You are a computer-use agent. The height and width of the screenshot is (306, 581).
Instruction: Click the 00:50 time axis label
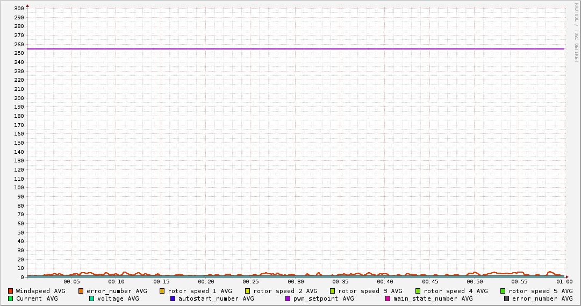475,282
